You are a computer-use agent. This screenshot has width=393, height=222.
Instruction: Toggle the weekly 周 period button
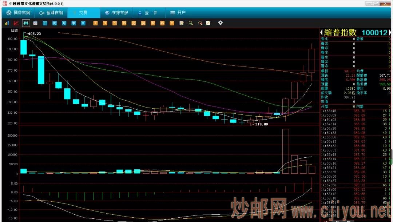click(x=55, y=23)
